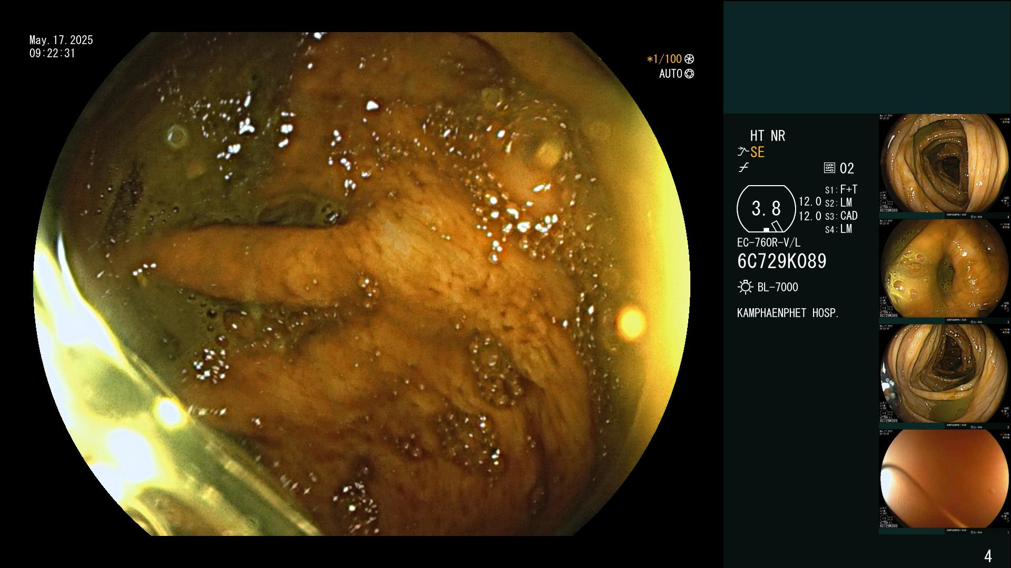The width and height of the screenshot is (1011, 568).
Task: Click the BL-7000 light source label
Action: [778, 287]
